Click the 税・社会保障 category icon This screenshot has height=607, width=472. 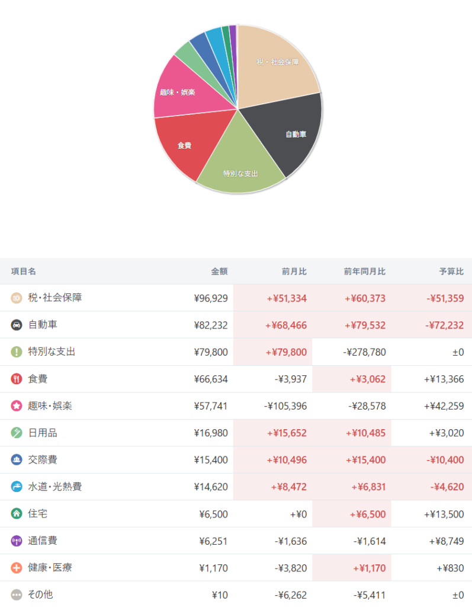(16, 298)
